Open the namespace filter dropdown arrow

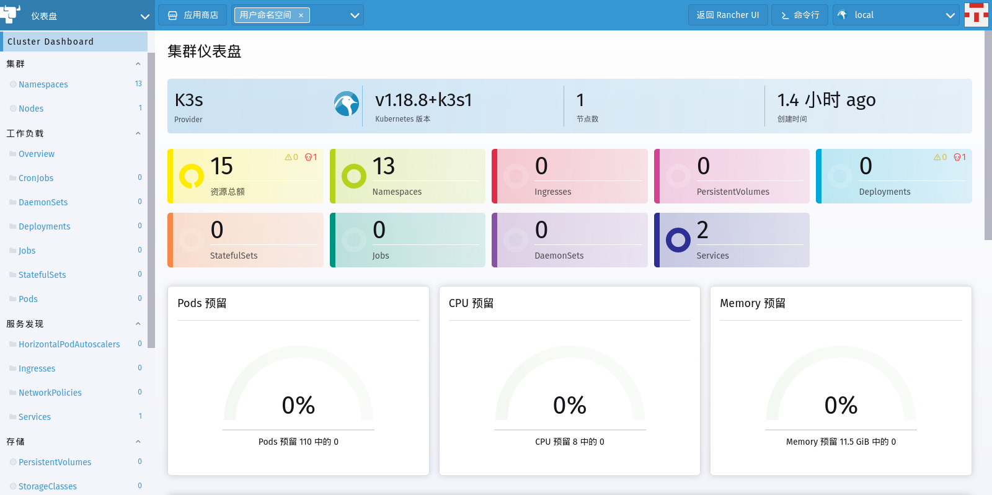click(x=355, y=16)
